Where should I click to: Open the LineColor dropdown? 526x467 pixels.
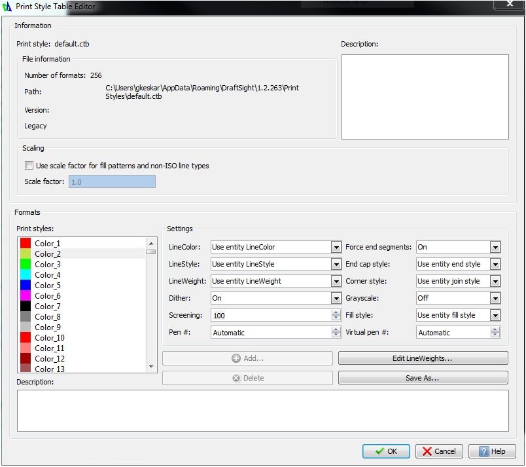coord(336,248)
